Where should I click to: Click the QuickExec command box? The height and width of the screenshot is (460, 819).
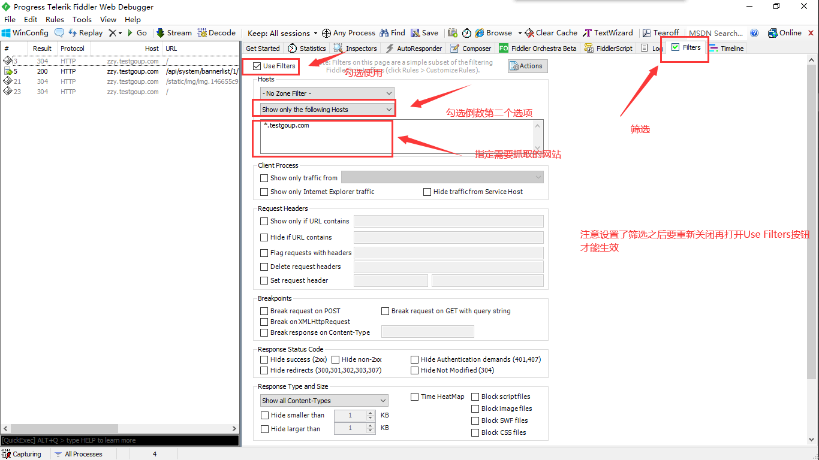tap(120, 440)
